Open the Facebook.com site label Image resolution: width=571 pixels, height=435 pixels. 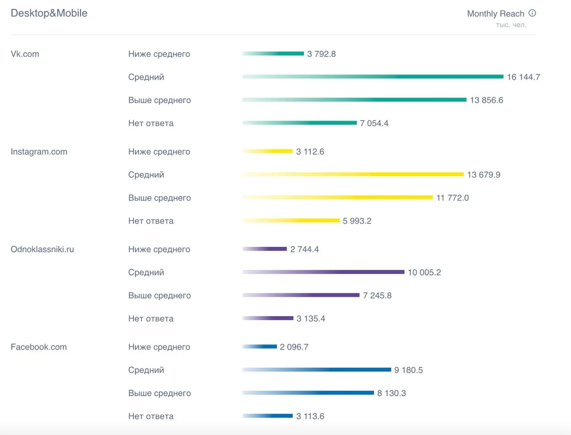click(39, 347)
